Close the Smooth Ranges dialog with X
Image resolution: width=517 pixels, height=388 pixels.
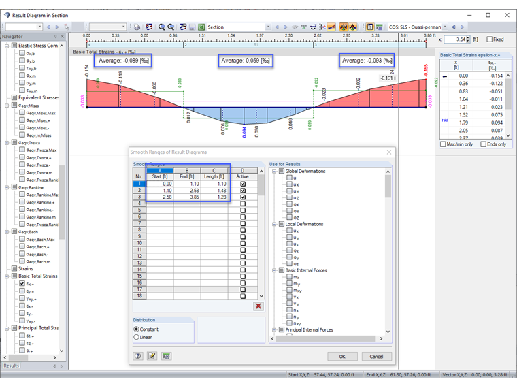(x=389, y=152)
